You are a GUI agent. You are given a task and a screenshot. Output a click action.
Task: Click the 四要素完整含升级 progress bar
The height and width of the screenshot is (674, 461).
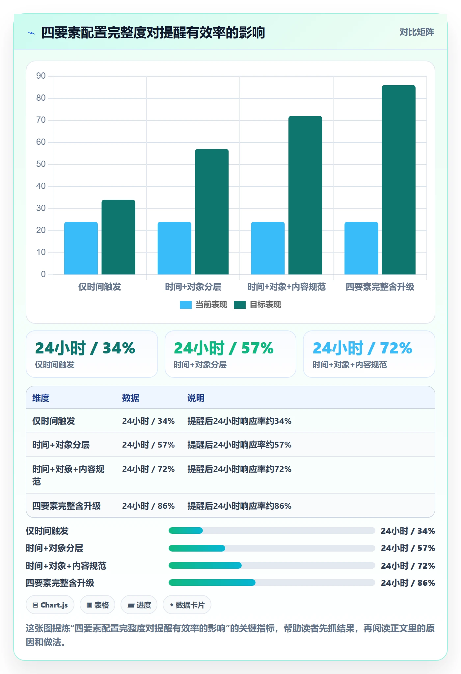pos(272,583)
